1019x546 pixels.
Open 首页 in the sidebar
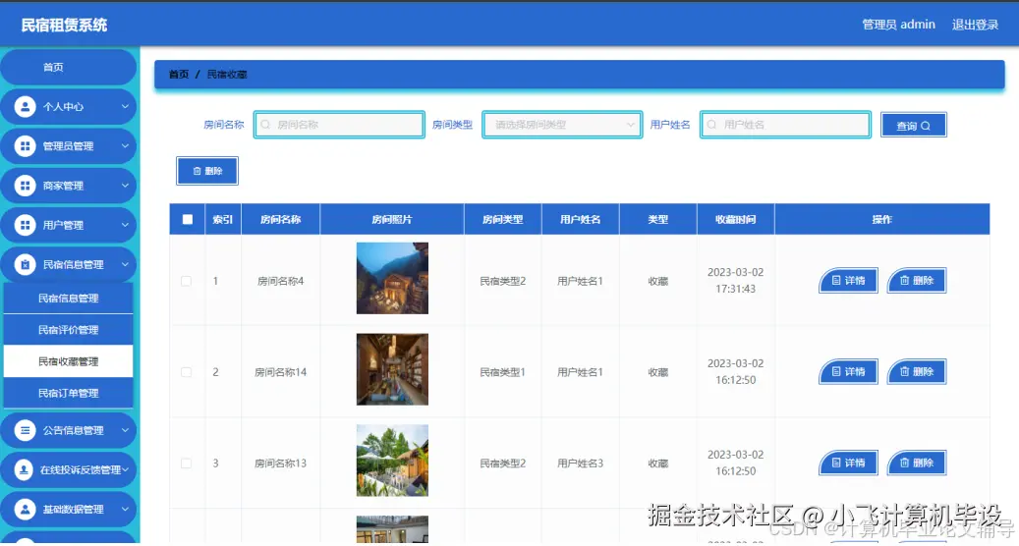pos(68,67)
